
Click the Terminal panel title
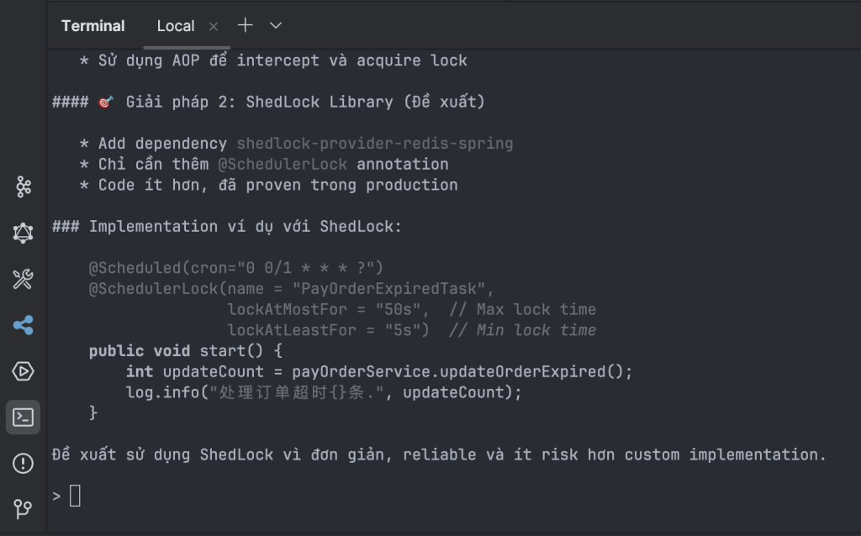pyautogui.click(x=92, y=26)
